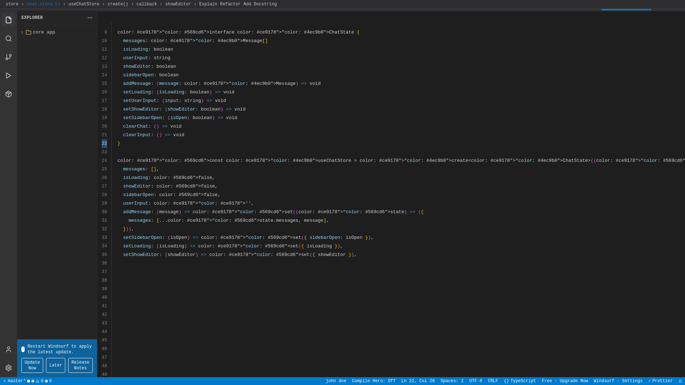The height and width of the screenshot is (385, 685).
Task: Click Free - Upgrade Now
Action: [565, 381]
